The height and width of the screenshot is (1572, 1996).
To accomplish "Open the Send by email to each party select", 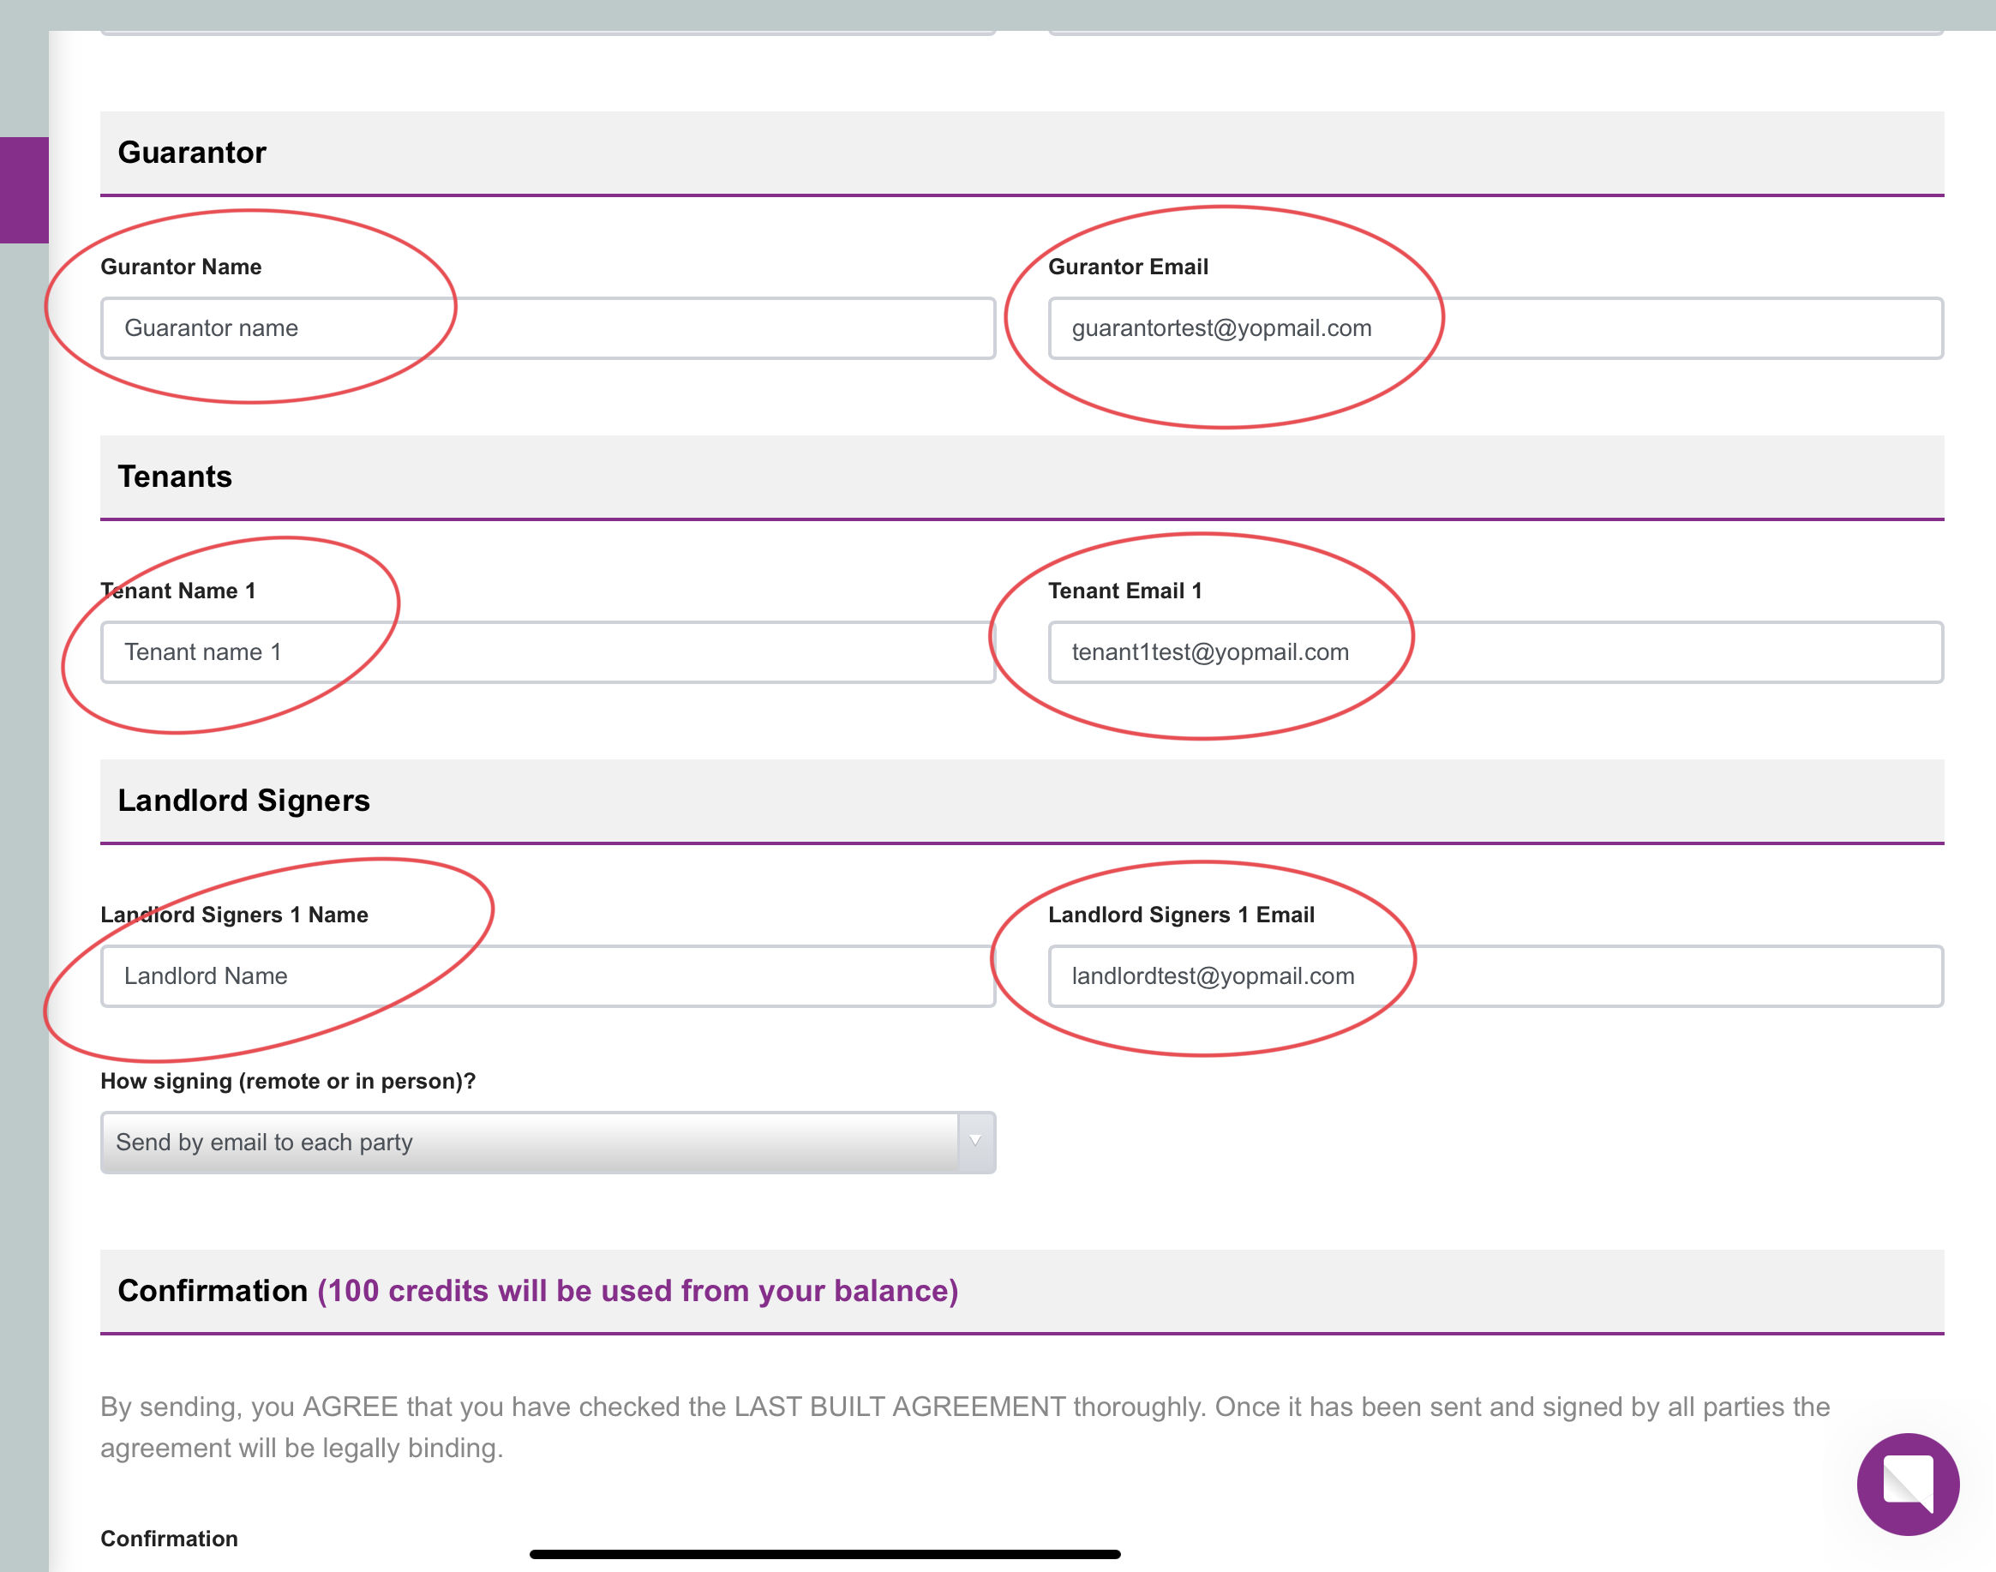I will pos(548,1141).
